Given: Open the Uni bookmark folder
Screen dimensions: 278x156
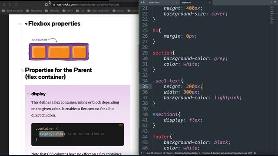Looking at the screenshot, I should [80, 11].
